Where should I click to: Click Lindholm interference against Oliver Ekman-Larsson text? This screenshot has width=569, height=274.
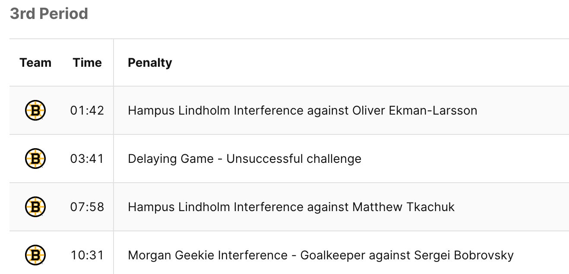coord(302,110)
